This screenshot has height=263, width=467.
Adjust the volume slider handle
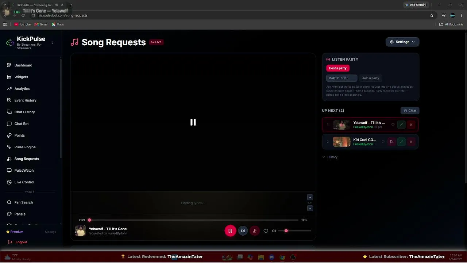click(286, 231)
